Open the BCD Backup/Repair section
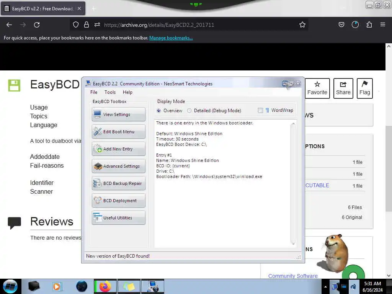Viewport: 392px width, 294px height. tap(119, 183)
